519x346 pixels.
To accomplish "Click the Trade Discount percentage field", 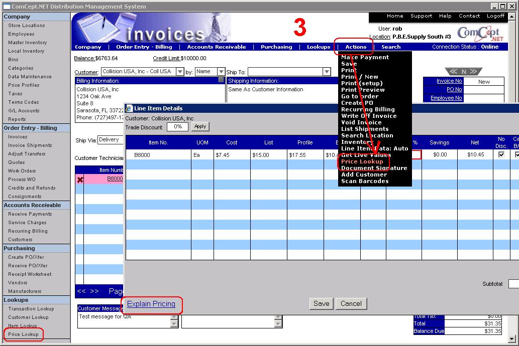I will (x=177, y=127).
